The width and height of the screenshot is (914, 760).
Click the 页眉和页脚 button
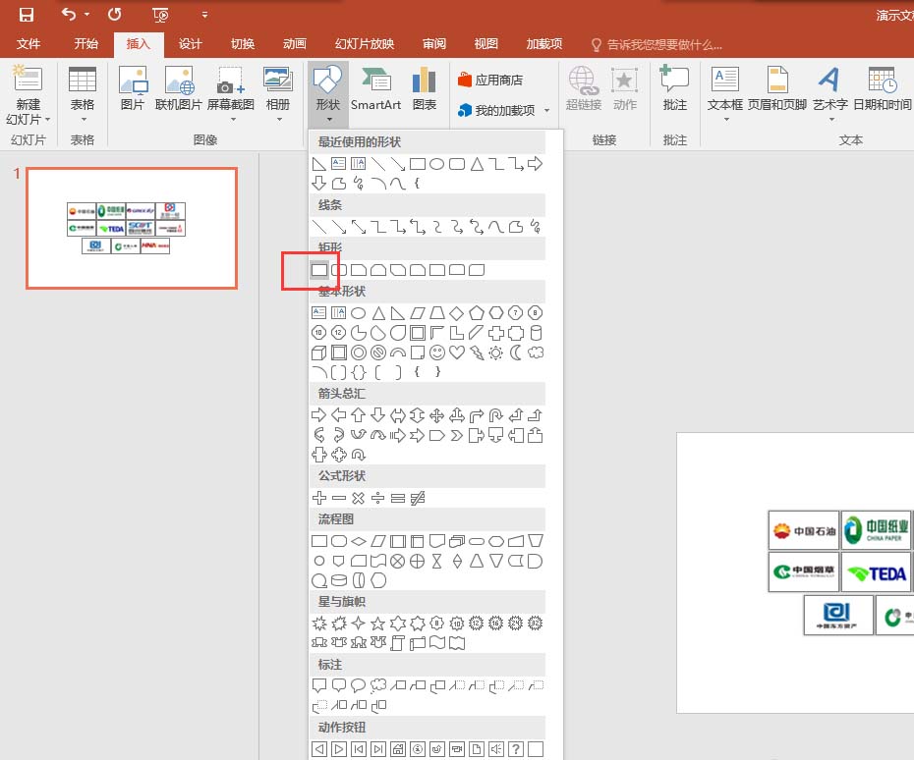(x=777, y=88)
